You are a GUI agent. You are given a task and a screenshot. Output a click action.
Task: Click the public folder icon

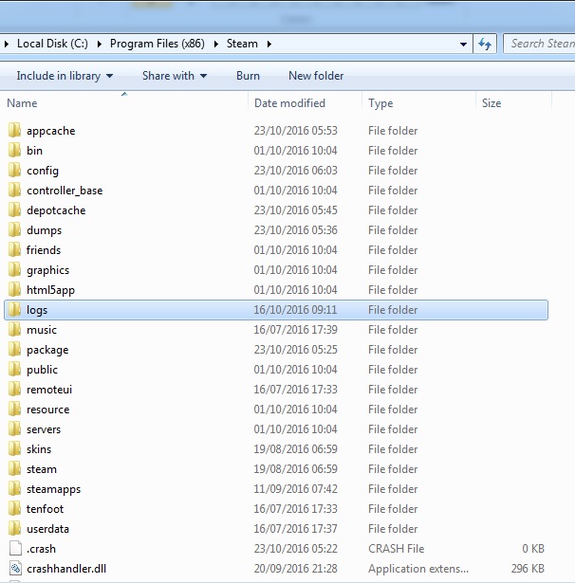(14, 369)
